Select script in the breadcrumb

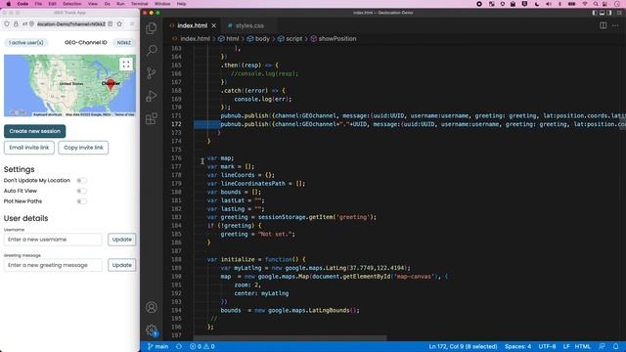[x=291, y=39]
